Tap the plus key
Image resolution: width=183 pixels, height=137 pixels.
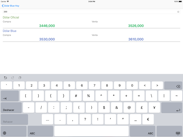[126, 96]
